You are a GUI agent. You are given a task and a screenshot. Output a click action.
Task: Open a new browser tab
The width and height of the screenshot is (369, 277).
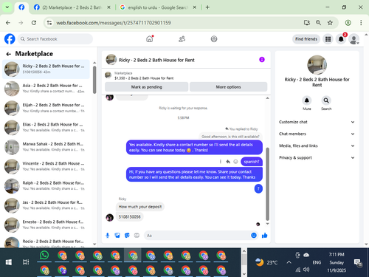click(207, 7)
